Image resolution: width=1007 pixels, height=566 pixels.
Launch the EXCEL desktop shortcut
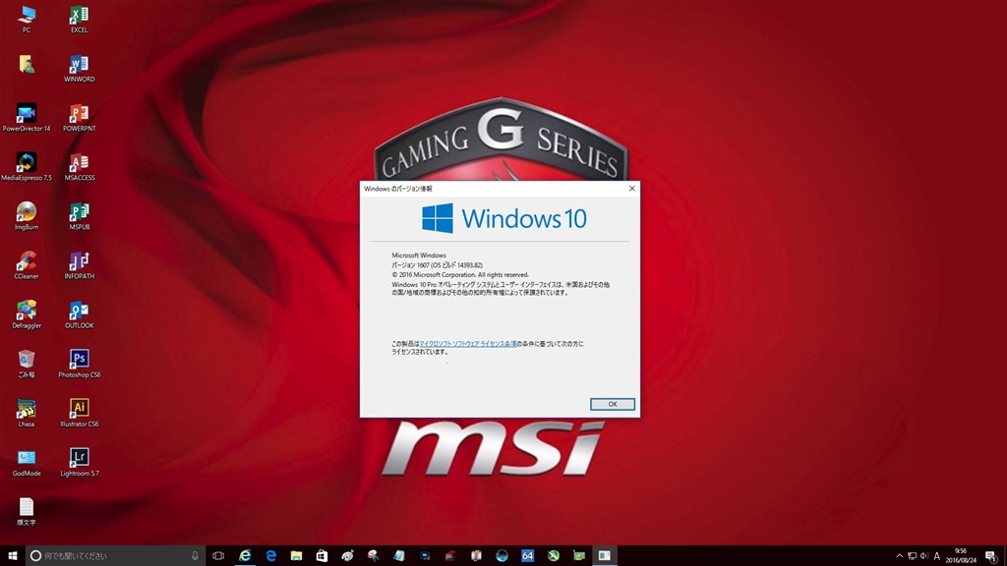pyautogui.click(x=79, y=19)
